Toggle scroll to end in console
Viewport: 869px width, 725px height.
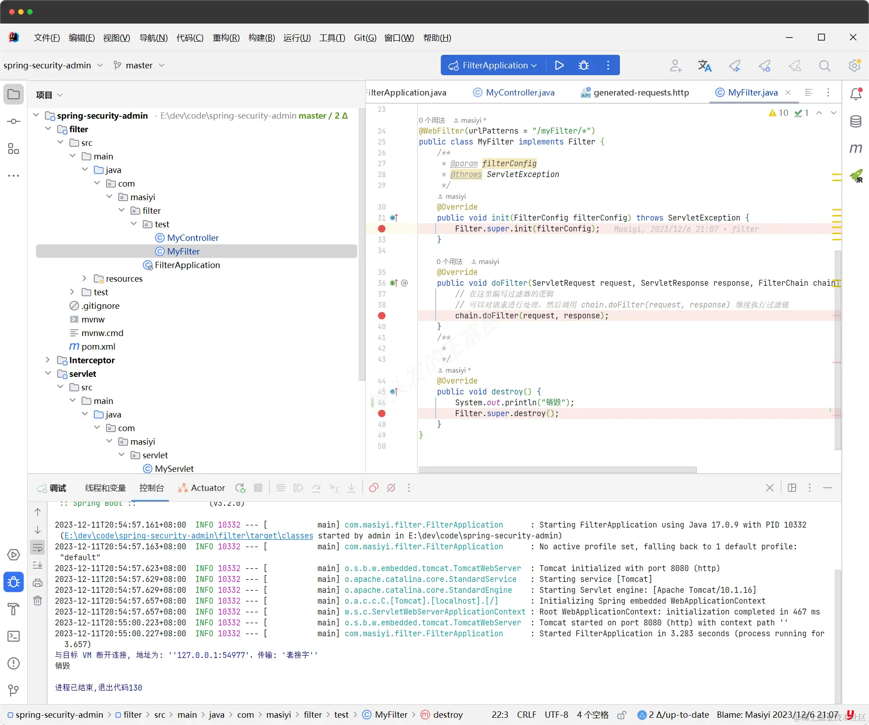[38, 565]
